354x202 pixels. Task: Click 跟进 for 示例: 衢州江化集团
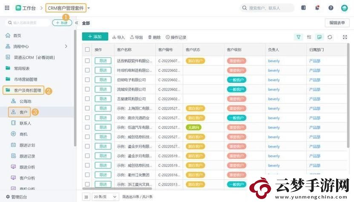[x=103, y=175]
